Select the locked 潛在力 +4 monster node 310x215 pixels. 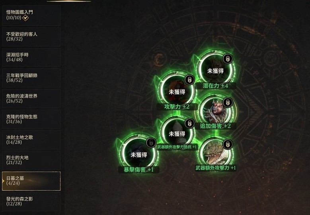[216, 70]
